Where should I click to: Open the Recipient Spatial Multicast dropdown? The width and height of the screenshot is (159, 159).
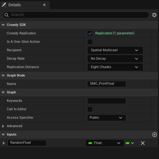point(115,50)
